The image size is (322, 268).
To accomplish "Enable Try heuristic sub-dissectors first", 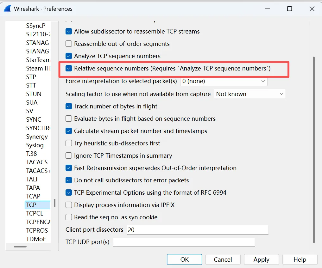I will (x=69, y=143).
